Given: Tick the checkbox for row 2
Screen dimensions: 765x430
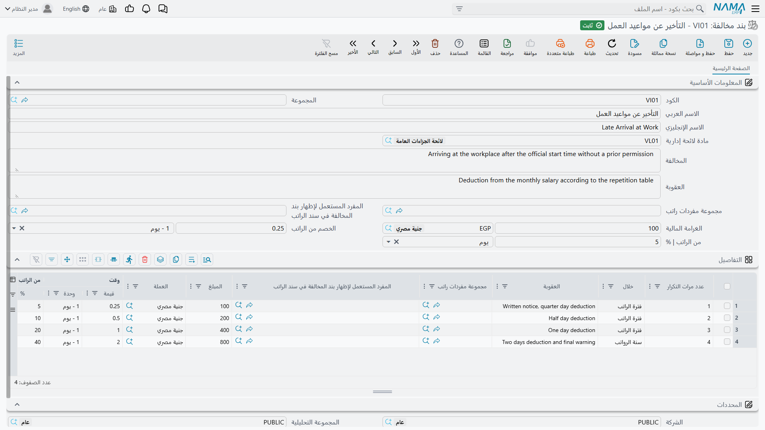Looking at the screenshot, I should (727, 318).
